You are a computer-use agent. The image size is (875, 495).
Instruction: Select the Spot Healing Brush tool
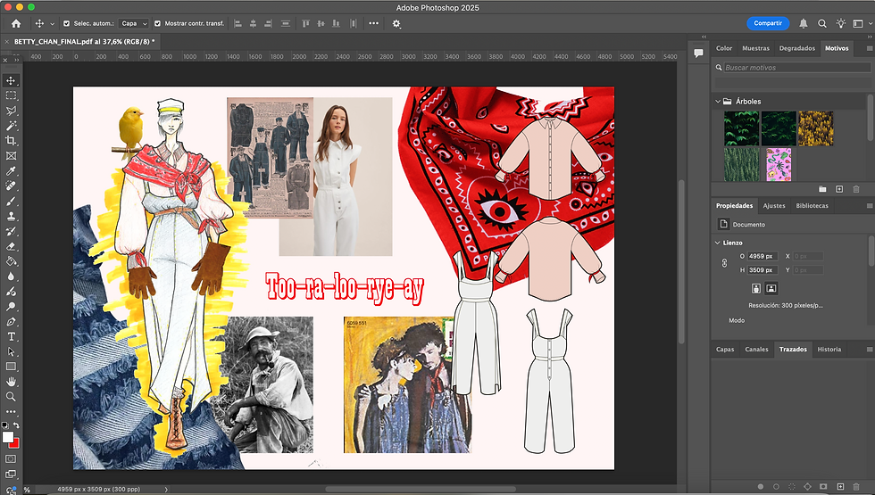point(11,186)
